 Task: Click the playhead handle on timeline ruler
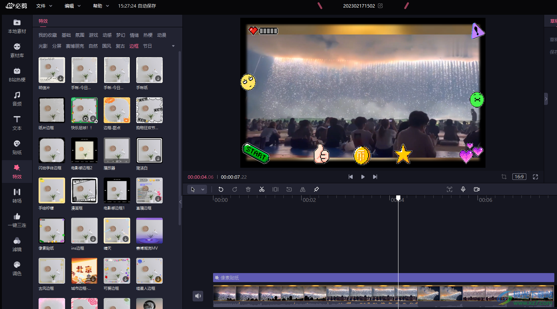(x=398, y=198)
